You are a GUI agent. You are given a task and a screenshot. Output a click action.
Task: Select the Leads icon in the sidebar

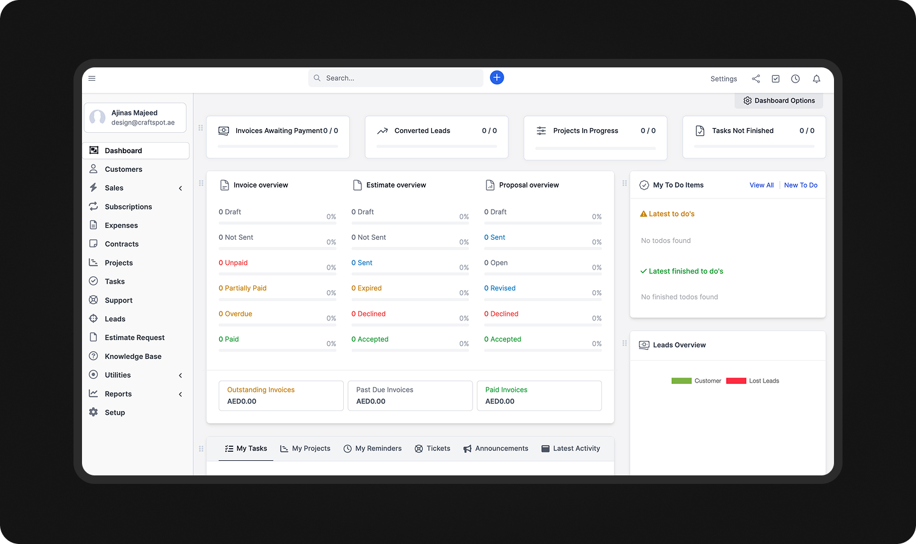click(x=94, y=319)
